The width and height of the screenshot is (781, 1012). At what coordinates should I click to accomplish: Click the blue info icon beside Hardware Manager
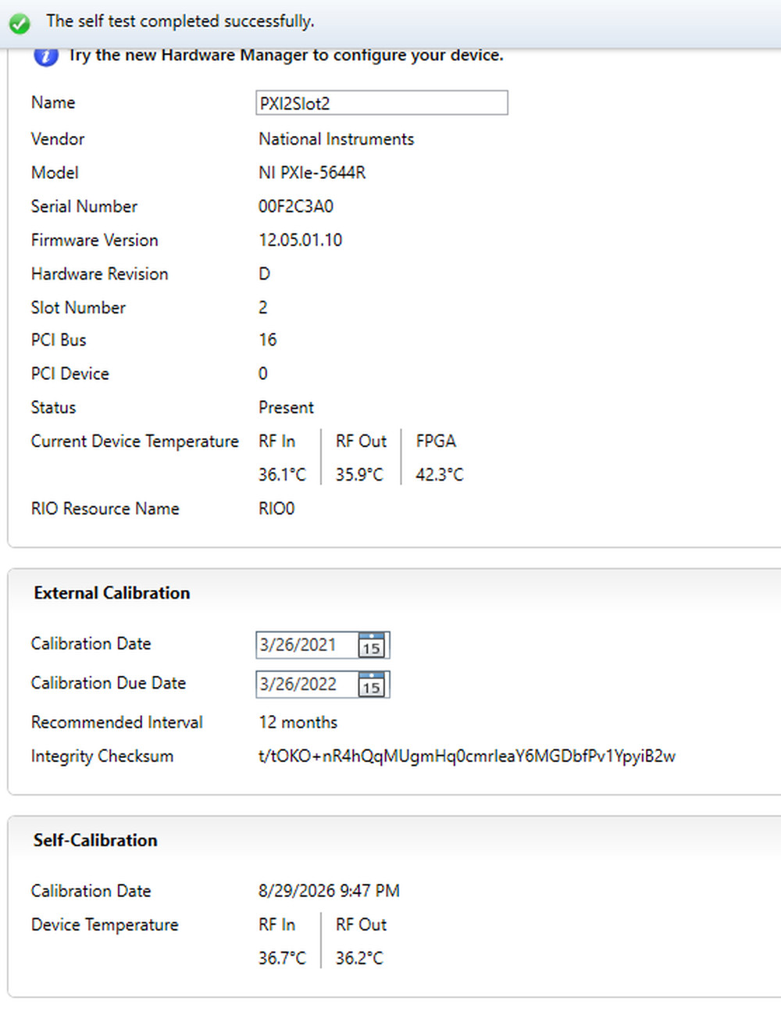[x=46, y=57]
